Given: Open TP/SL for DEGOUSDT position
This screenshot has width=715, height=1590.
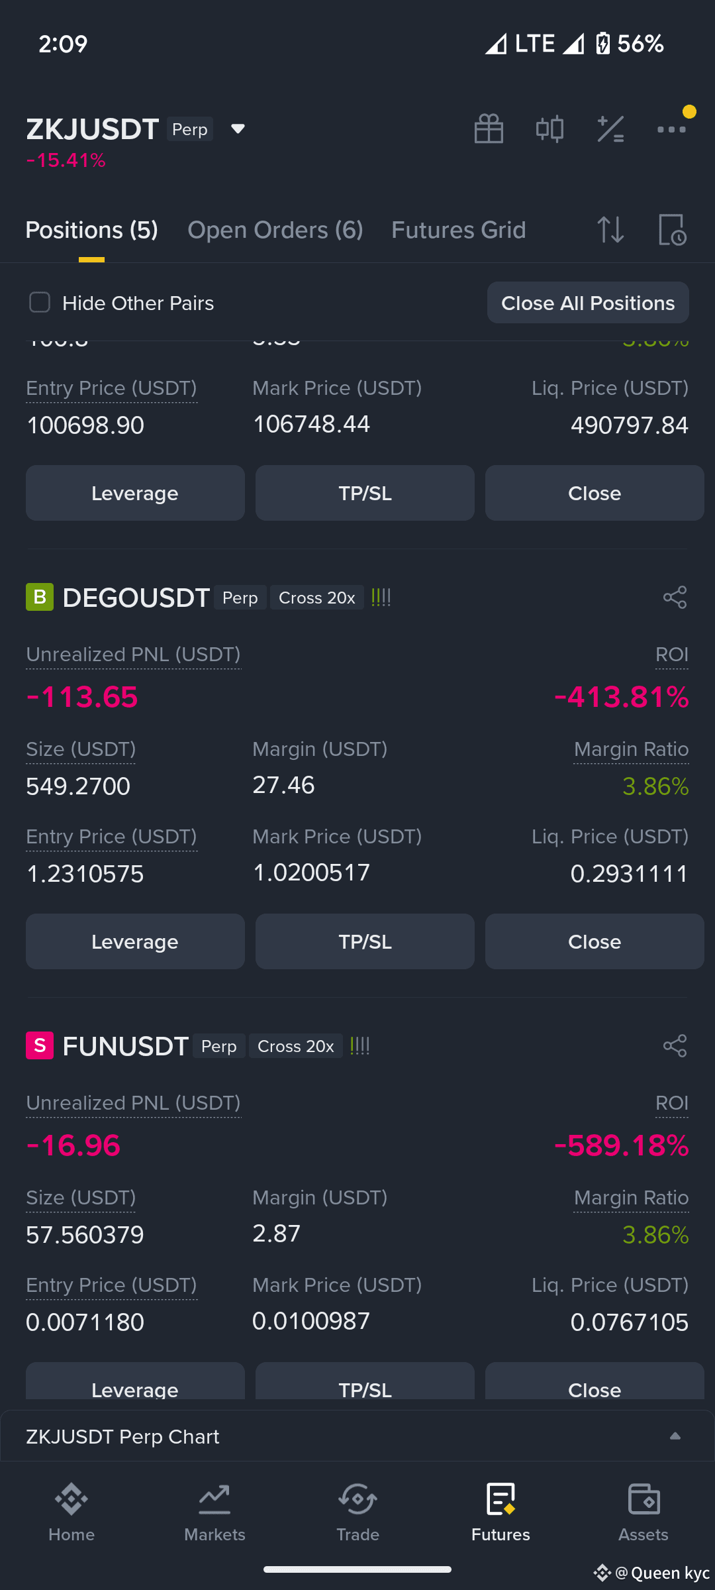Looking at the screenshot, I should point(365,941).
